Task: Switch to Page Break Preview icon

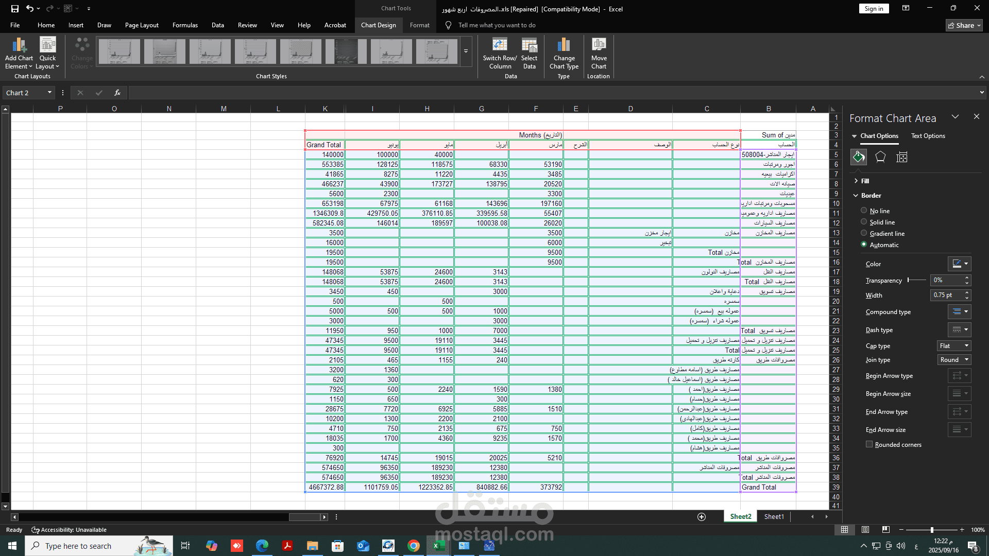Action: (885, 530)
